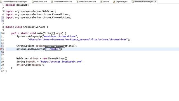Click the Java file icon on FileUploadWindows.java tab
This screenshot has height=101, width=179.
coord(52,2)
